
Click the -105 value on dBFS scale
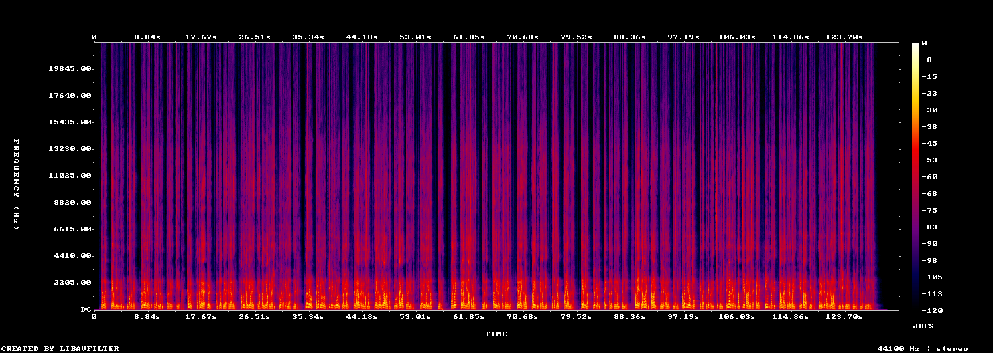point(932,277)
